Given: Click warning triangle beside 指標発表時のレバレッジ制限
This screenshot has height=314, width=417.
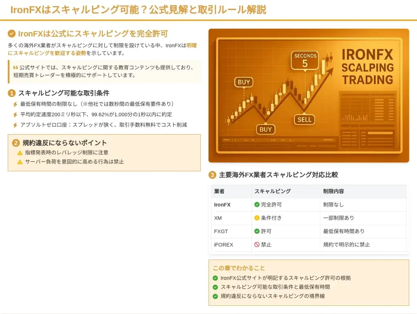Looking at the screenshot, I should 20,153.
